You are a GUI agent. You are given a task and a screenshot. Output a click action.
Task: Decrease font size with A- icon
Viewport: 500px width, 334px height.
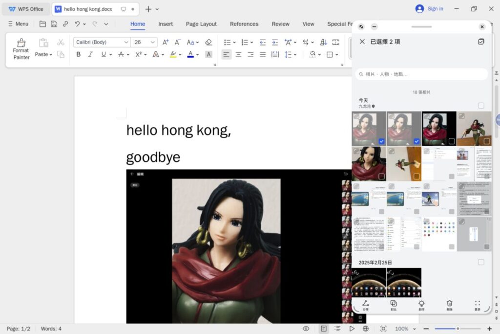(x=178, y=42)
